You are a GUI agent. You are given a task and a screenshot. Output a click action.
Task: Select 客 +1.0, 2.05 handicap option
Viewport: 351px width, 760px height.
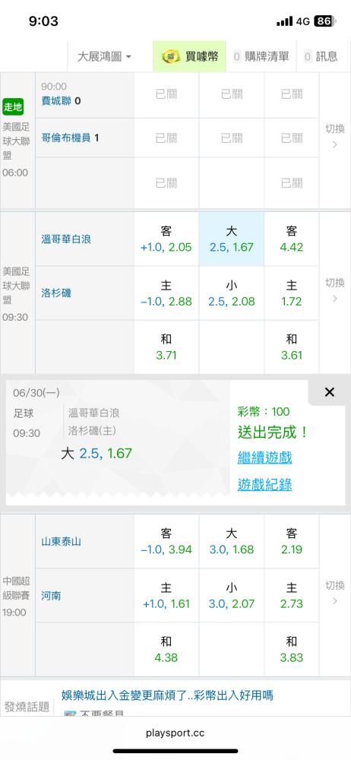(x=166, y=239)
